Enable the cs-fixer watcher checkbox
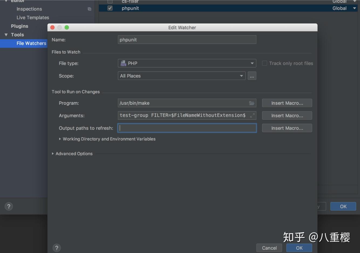This screenshot has width=360, height=253. pos(110,2)
